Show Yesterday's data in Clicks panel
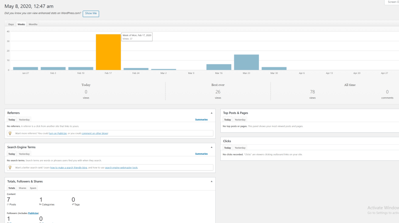The width and height of the screenshot is (399, 223). 240,147
